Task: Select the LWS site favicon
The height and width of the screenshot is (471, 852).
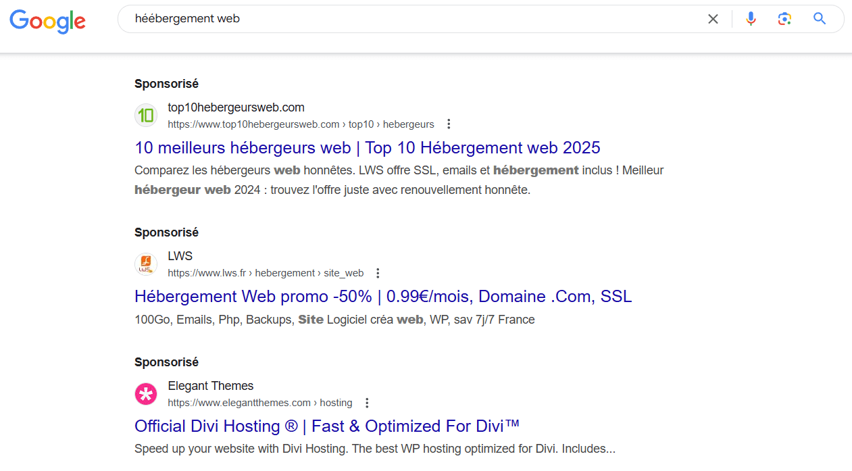Action: tap(146, 264)
